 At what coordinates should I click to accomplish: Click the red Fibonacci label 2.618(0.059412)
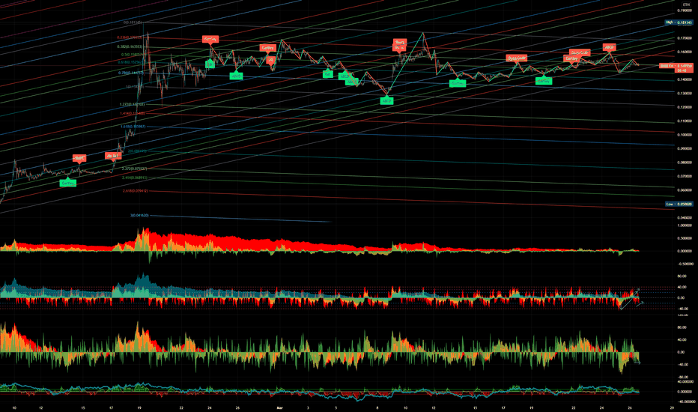tap(136, 191)
